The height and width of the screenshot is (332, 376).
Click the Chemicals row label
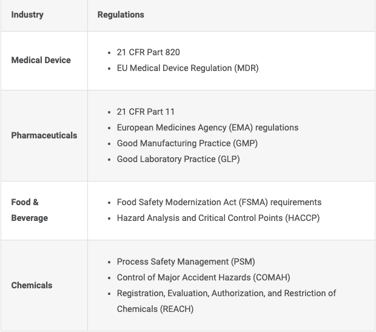tap(32, 285)
